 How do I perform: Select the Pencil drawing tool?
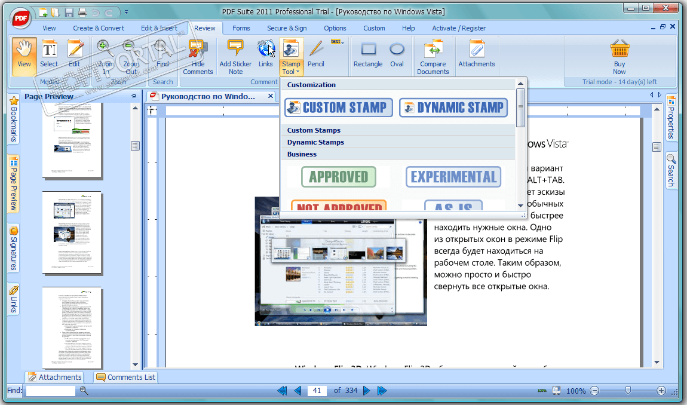point(316,55)
